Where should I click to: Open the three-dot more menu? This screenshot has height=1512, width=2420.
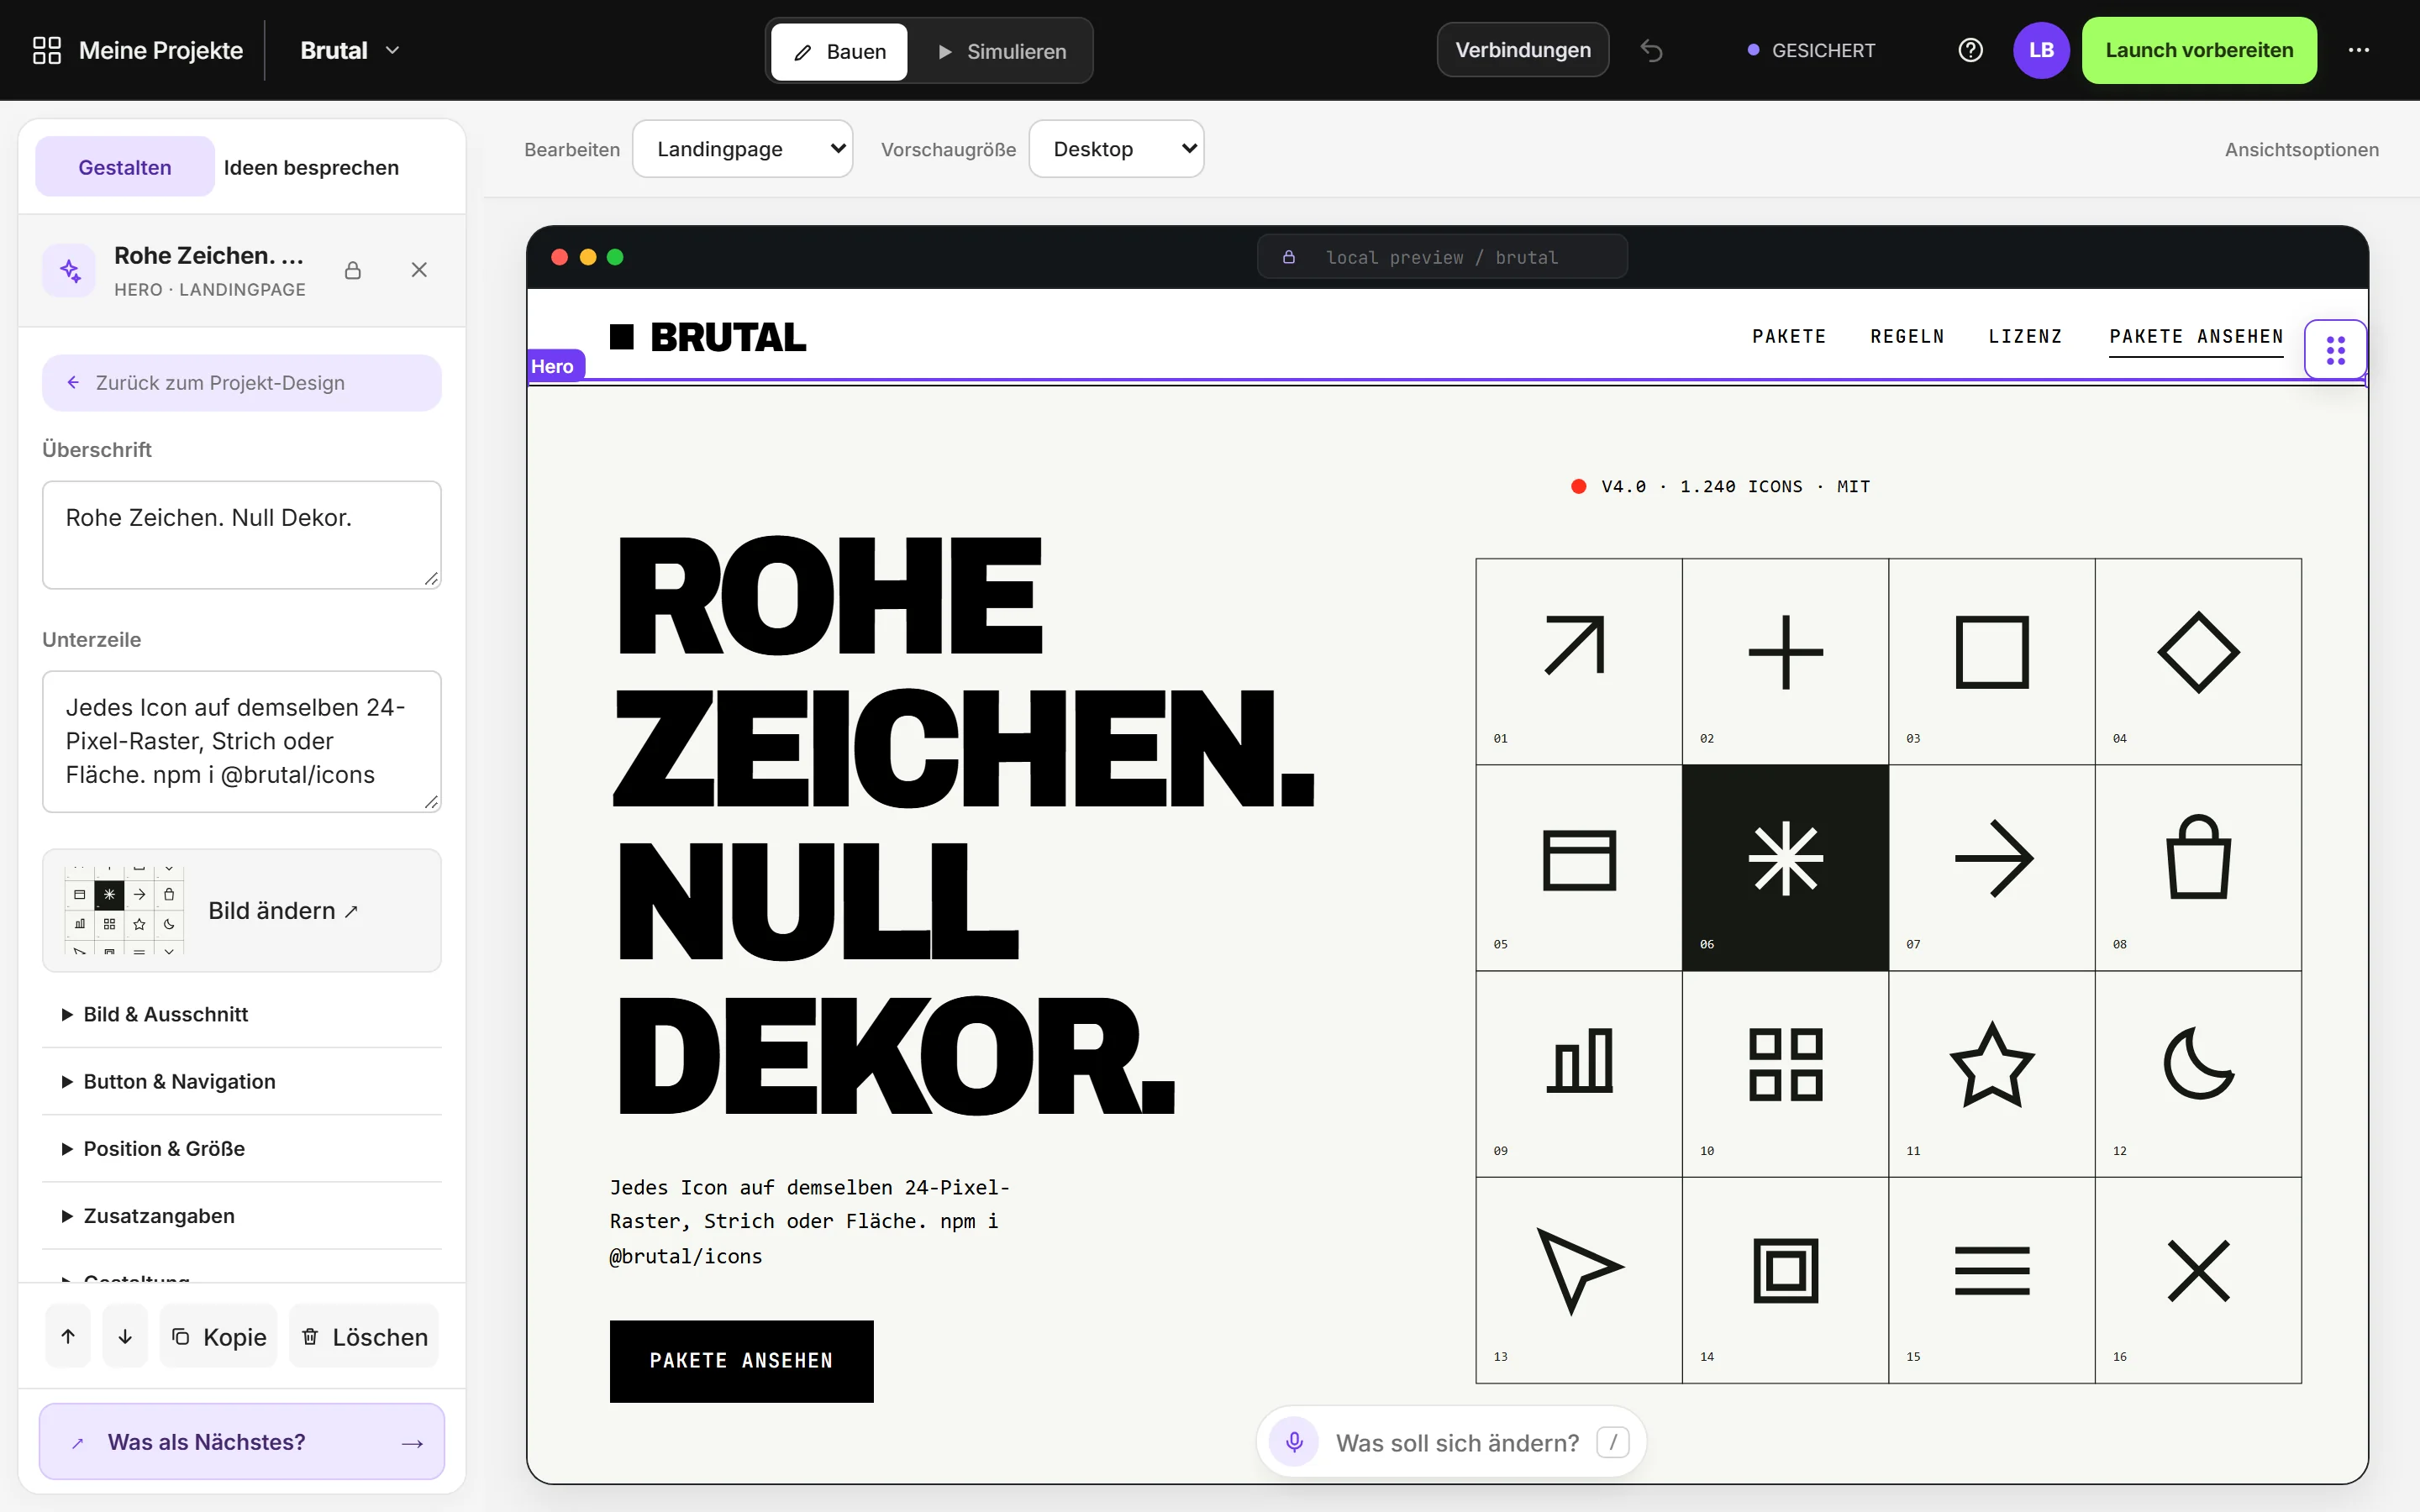tap(2358, 50)
